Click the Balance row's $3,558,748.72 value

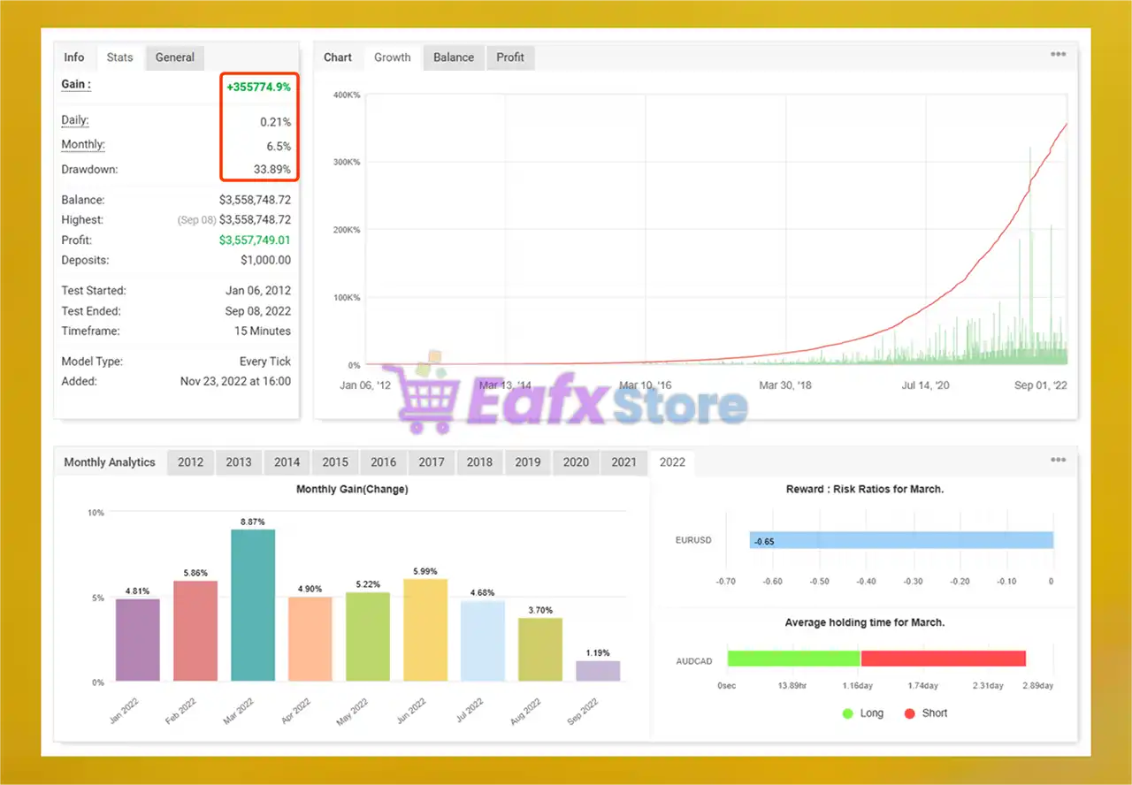pyautogui.click(x=255, y=200)
